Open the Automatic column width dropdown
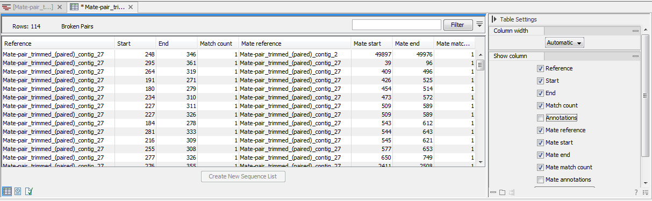This screenshot has height=201, width=652. point(564,42)
